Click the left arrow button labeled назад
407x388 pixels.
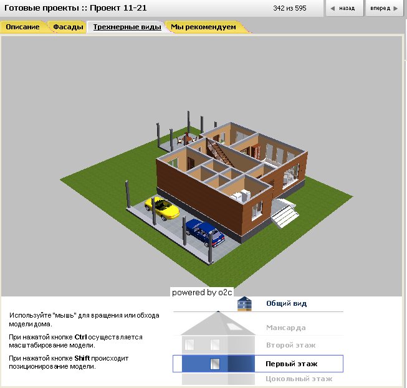(342, 8)
